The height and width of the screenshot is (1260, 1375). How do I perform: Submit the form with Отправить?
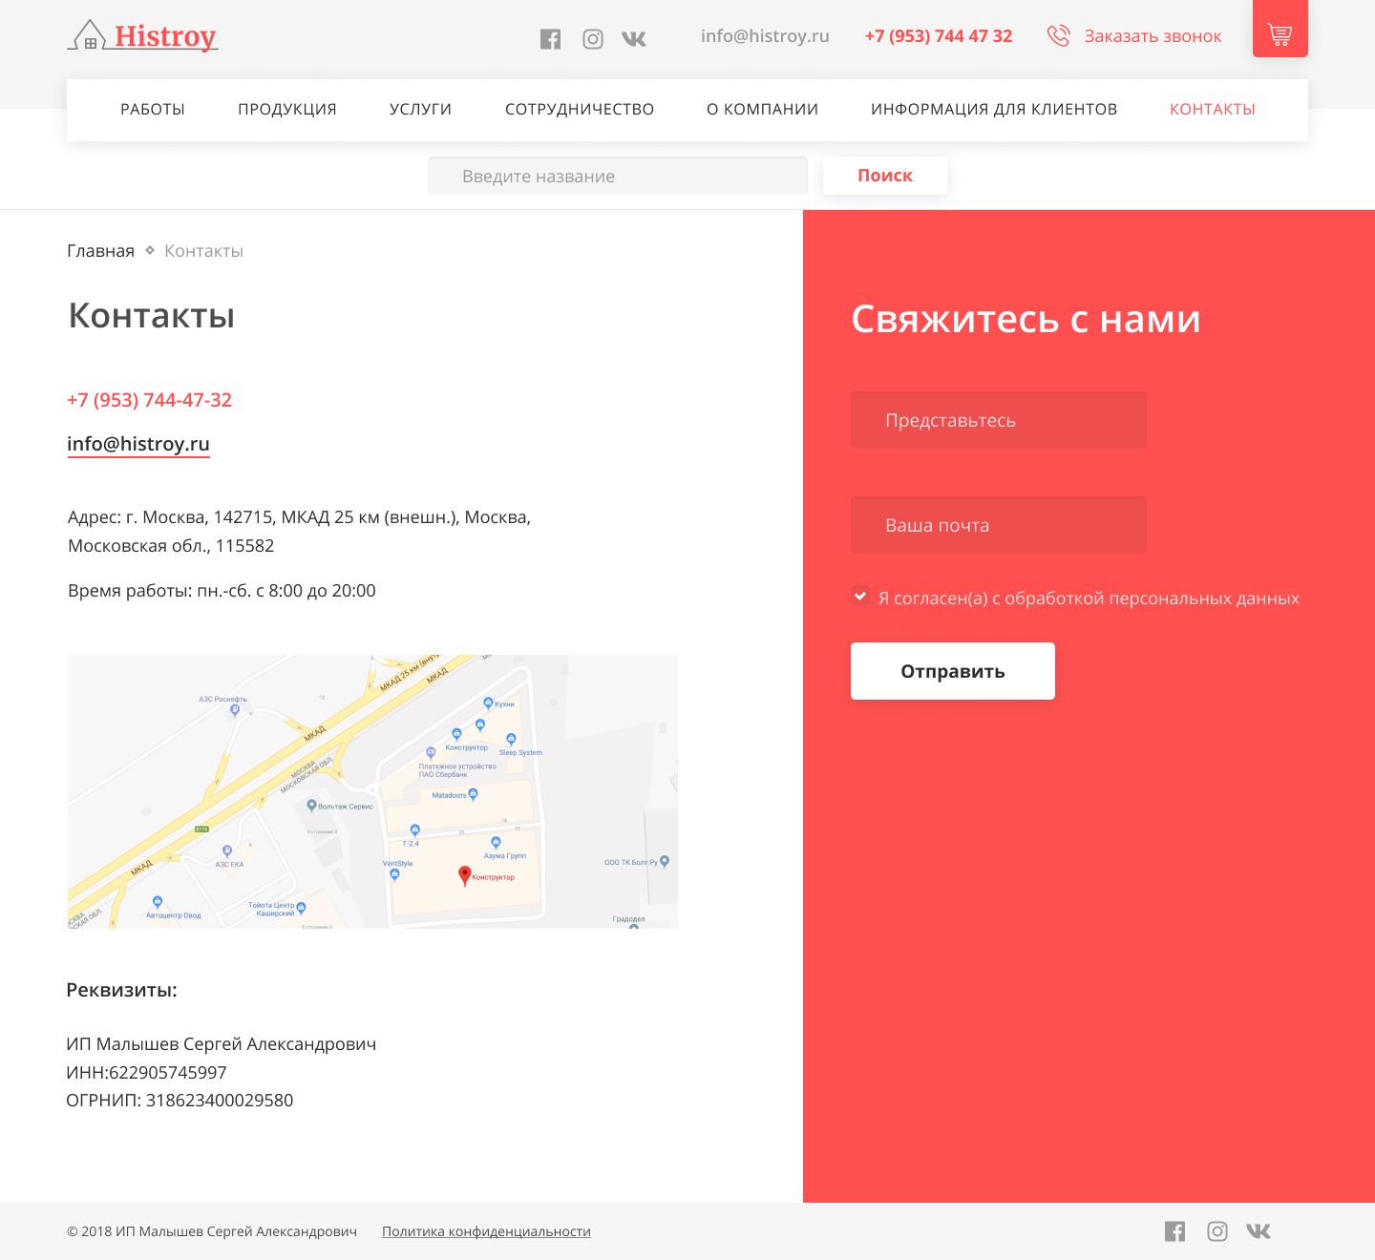pyautogui.click(x=953, y=671)
